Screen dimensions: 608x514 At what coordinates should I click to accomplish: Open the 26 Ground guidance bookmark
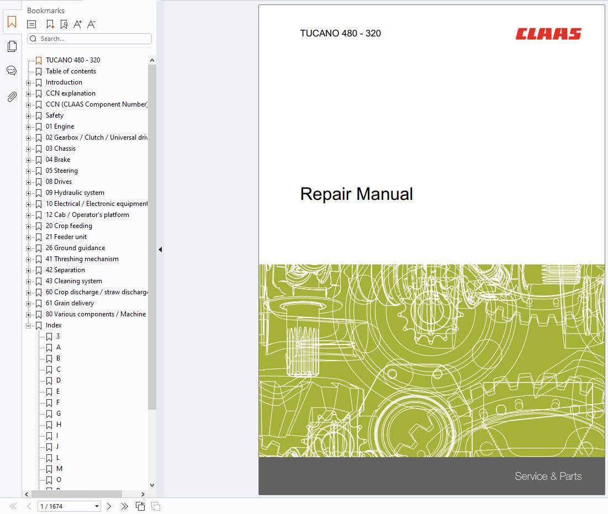pos(75,248)
